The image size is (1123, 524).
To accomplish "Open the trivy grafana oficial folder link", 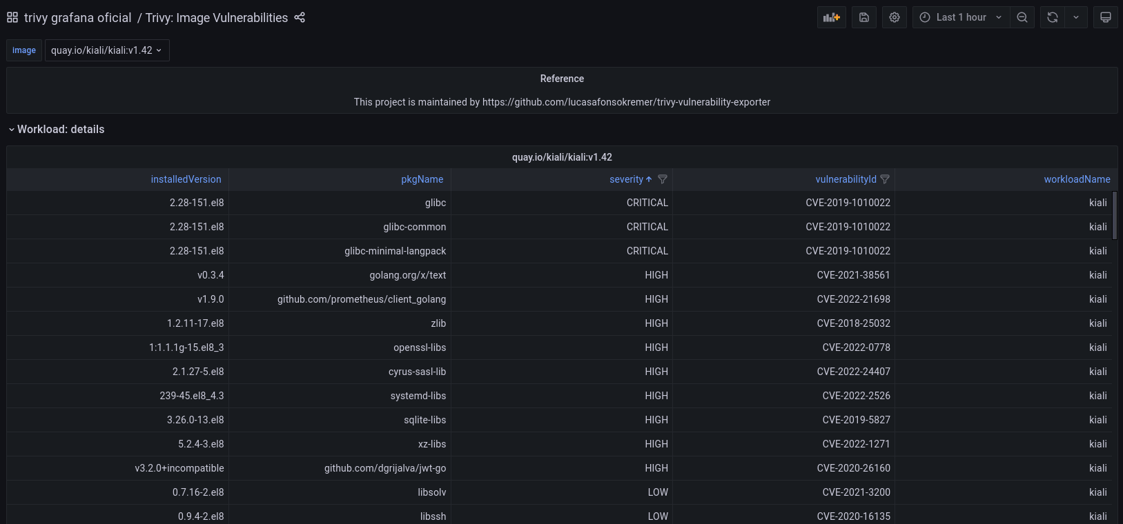I will [77, 18].
